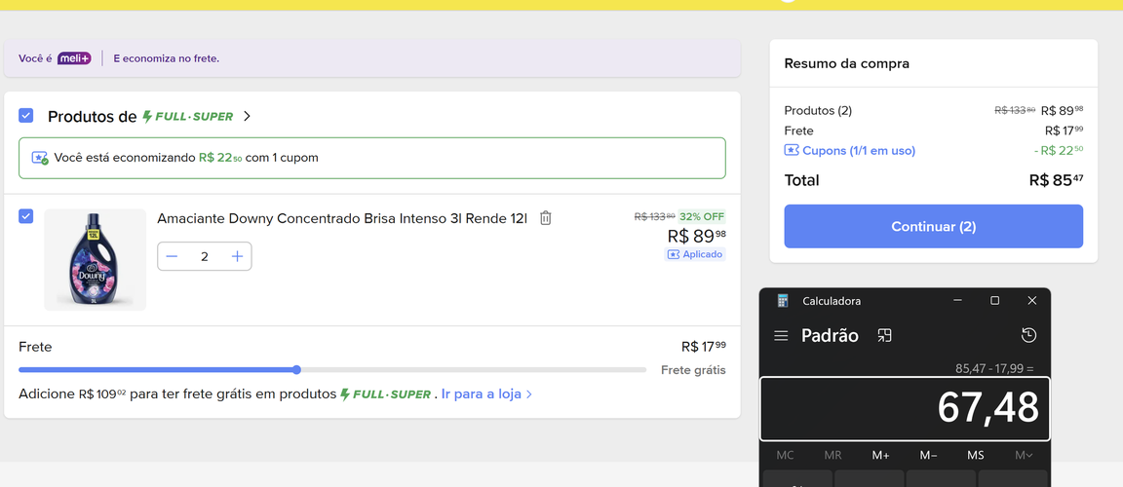
Task: Open the Calculadora hamburger menu
Action: point(781,335)
